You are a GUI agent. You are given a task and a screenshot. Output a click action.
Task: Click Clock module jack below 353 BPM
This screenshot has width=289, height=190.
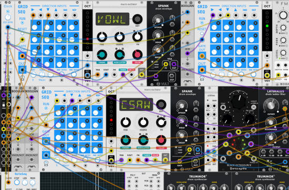click(x=8, y=27)
